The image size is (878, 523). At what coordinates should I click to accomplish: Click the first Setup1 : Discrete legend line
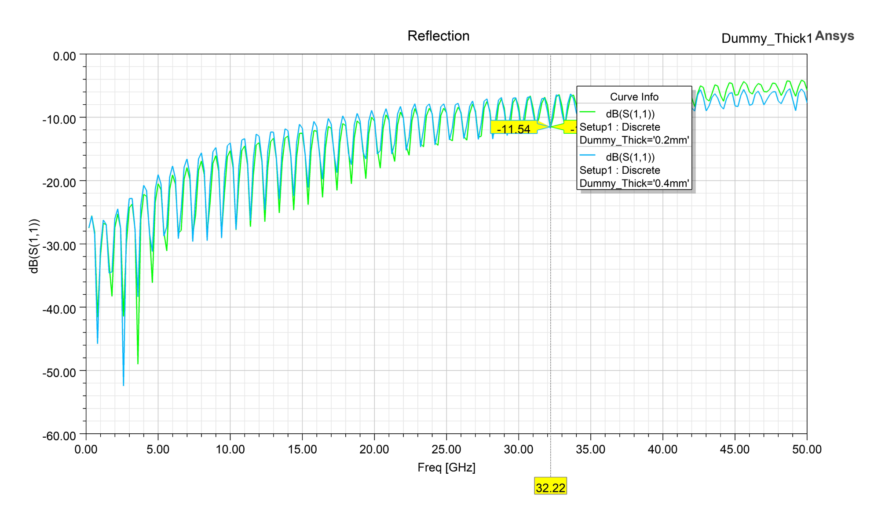point(619,127)
